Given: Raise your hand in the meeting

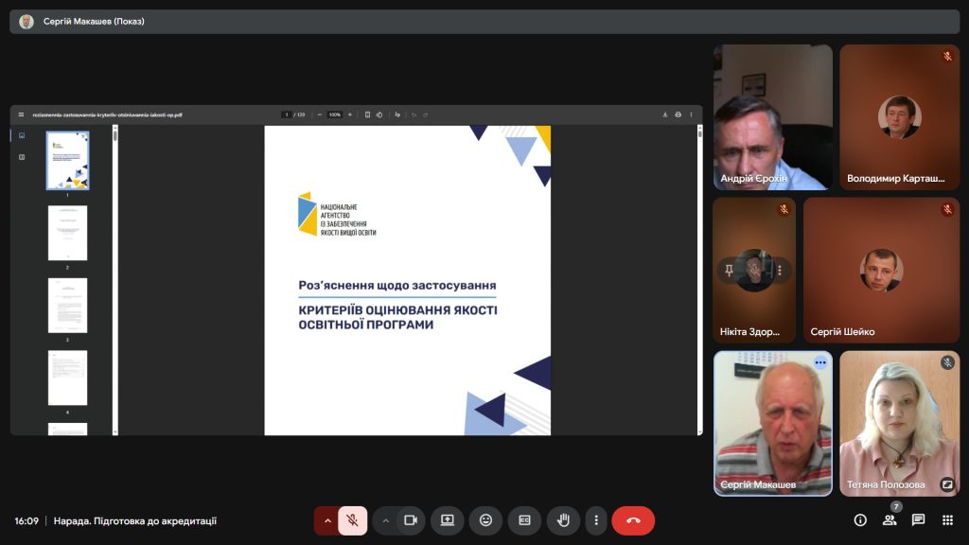Looking at the screenshot, I should click(x=563, y=520).
